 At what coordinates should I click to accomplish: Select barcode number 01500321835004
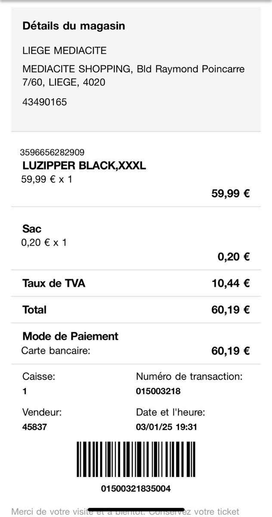point(136,489)
